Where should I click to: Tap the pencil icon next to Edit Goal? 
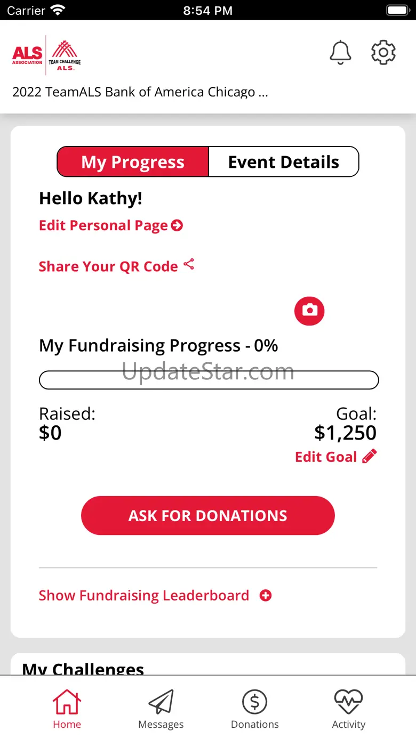(369, 456)
